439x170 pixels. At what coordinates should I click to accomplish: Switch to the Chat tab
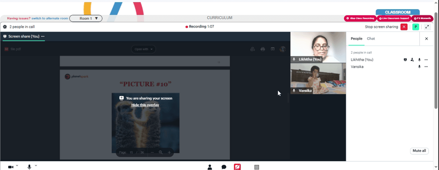(371, 38)
